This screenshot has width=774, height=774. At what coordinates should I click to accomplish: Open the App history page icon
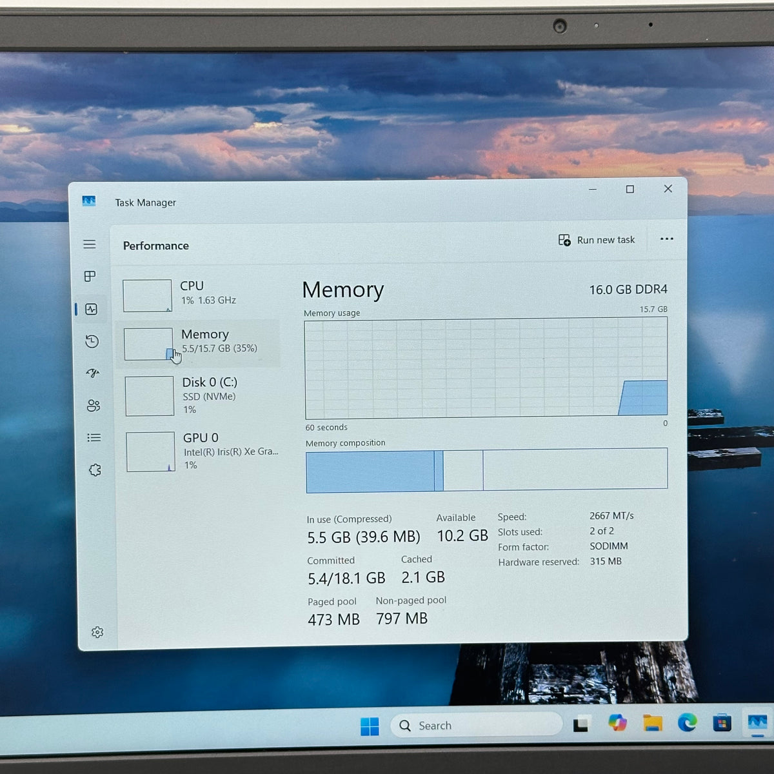pyautogui.click(x=92, y=341)
